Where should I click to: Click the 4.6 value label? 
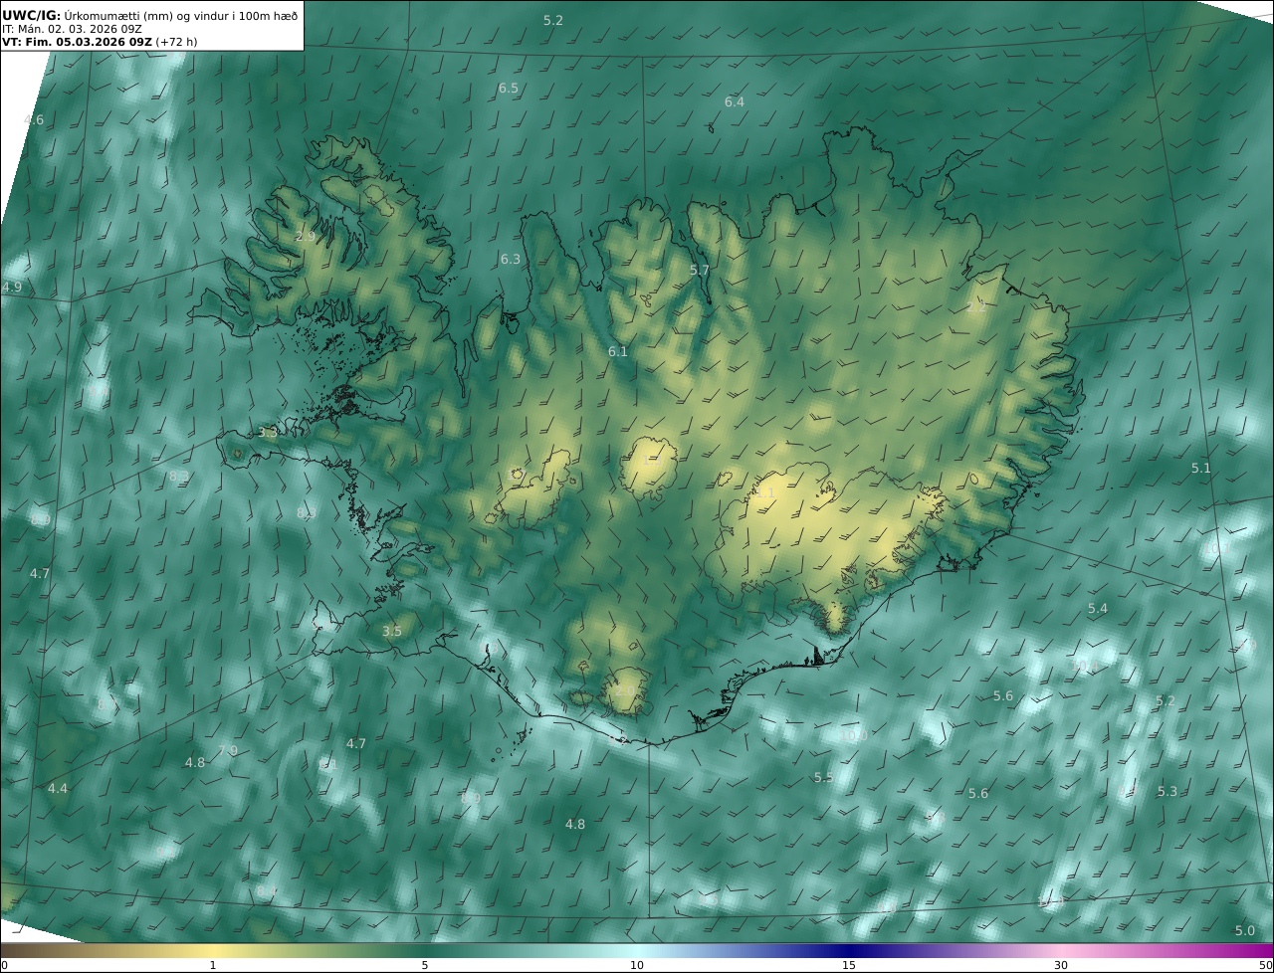34,120
